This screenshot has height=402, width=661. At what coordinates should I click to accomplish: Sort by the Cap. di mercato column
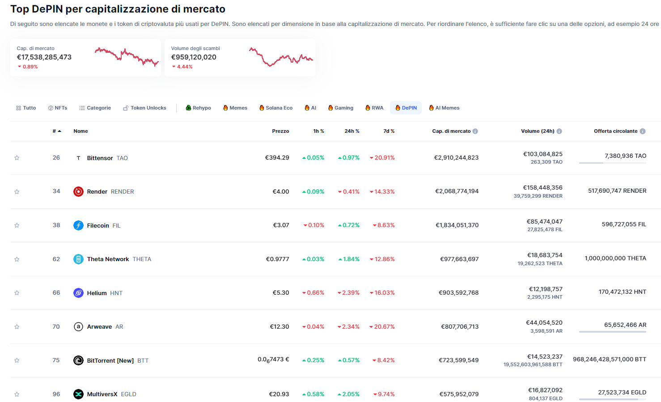click(x=451, y=131)
